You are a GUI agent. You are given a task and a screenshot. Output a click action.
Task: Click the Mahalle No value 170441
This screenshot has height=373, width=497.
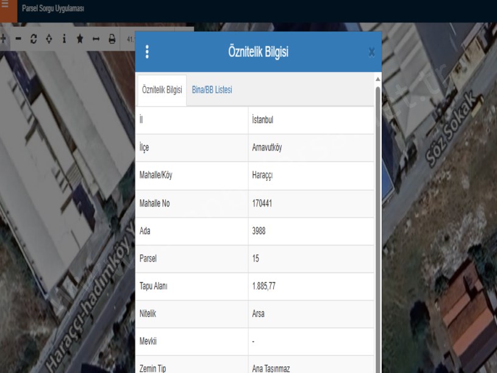pyautogui.click(x=262, y=204)
